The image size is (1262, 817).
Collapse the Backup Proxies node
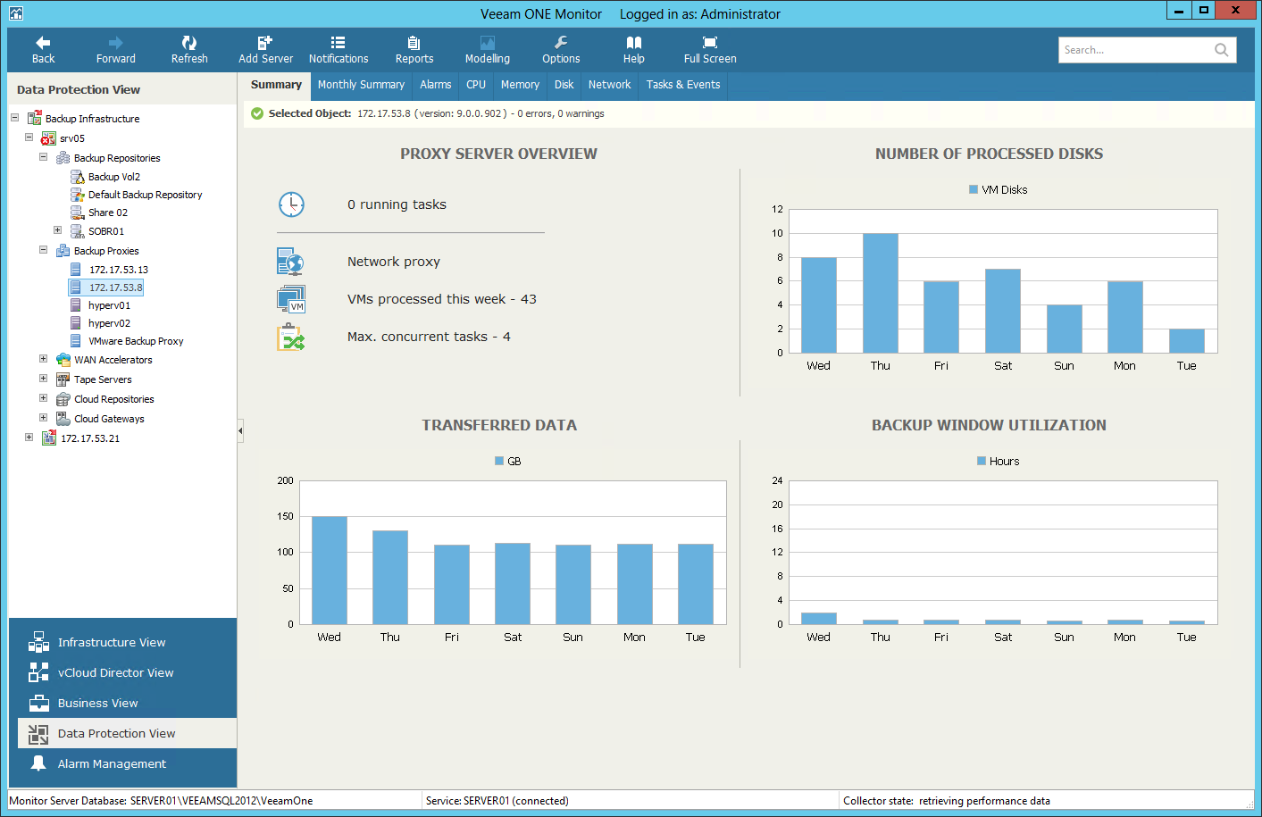pos(43,250)
